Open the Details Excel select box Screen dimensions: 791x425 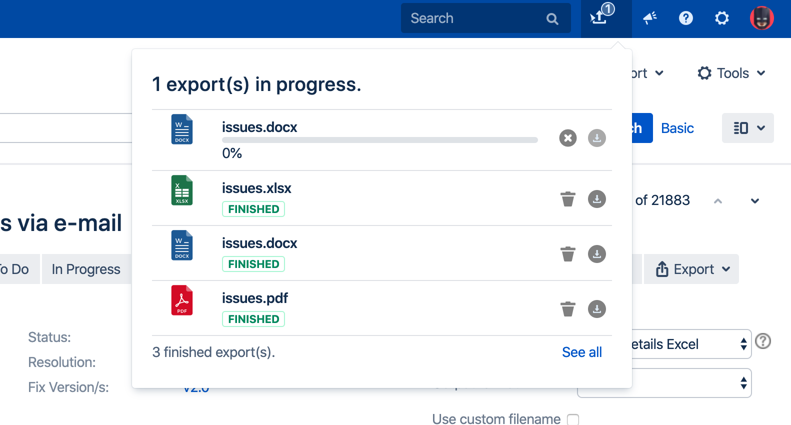(690, 344)
